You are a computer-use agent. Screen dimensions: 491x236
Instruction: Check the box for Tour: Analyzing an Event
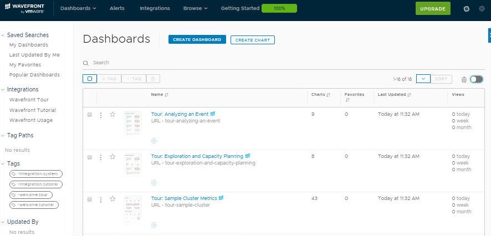click(90, 115)
